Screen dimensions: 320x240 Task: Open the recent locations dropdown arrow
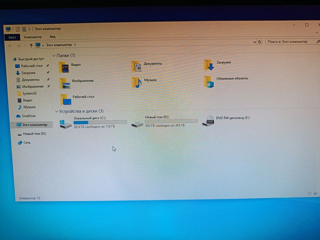click(x=25, y=46)
